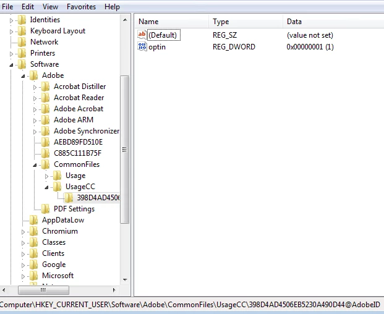Click the tree horizontal scrollbar thumb

pyautogui.click(x=43, y=290)
